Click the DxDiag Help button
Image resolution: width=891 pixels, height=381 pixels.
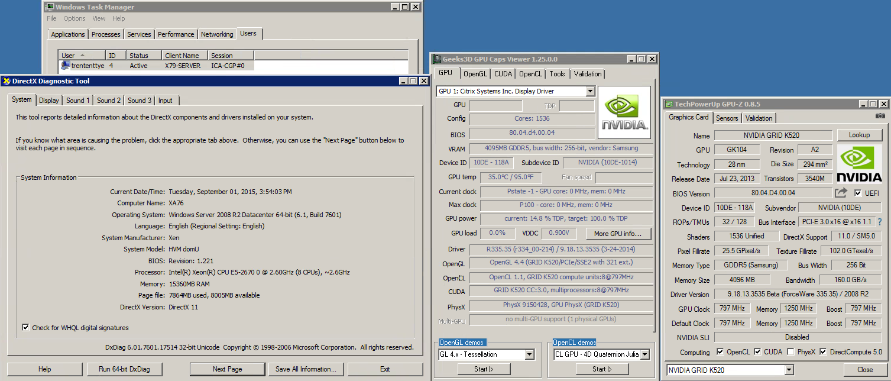point(44,369)
